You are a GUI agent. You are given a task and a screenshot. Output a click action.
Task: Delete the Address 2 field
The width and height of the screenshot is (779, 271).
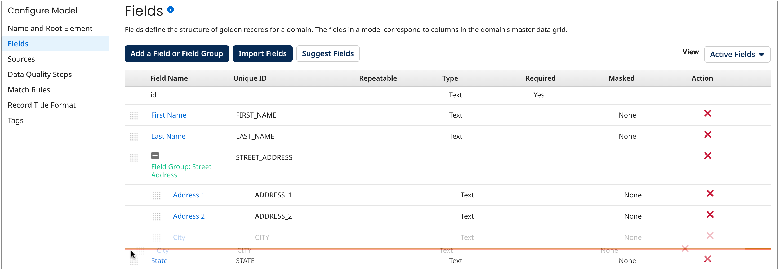[710, 215]
